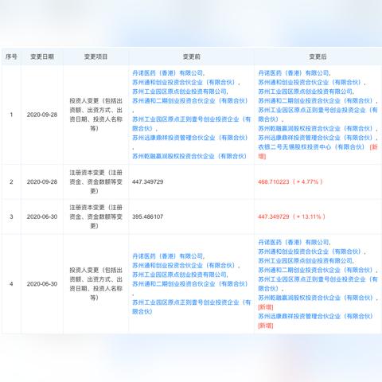Image resolution: width=382 pixels, height=382 pixels.
Task: Select the 变更后 column header
Action: pyautogui.click(x=318, y=57)
